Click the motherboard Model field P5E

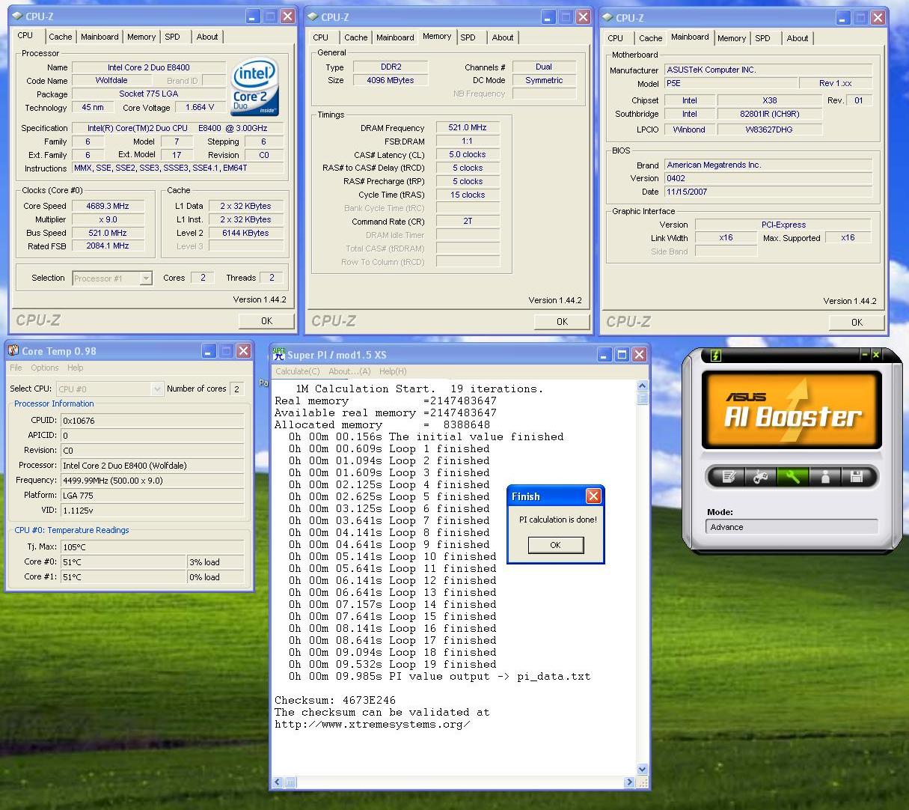(730, 83)
